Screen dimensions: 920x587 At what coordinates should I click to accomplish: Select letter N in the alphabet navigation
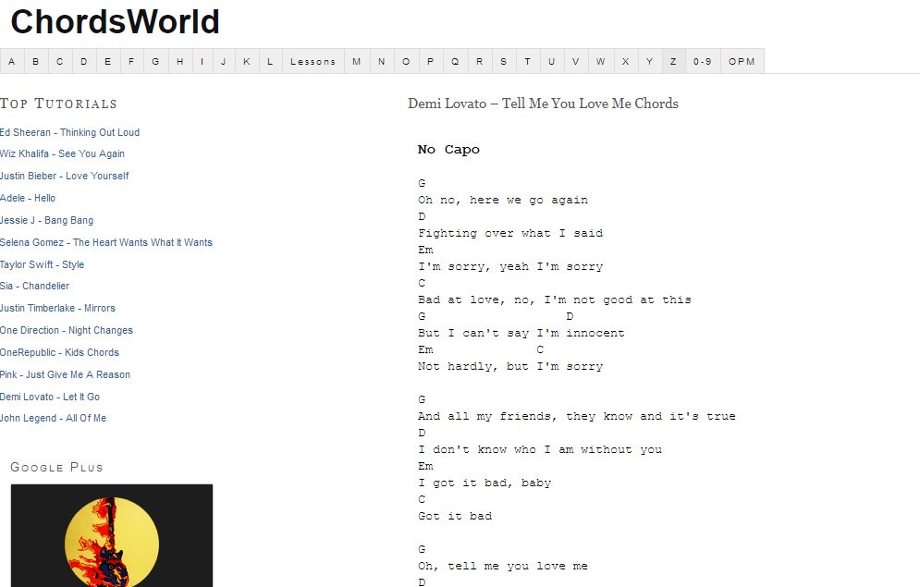click(382, 61)
